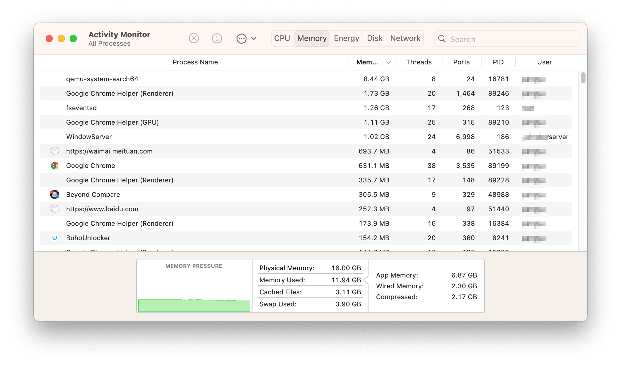The image size is (621, 366).
Task: Select the Google Chrome process name
Action: 90,166
